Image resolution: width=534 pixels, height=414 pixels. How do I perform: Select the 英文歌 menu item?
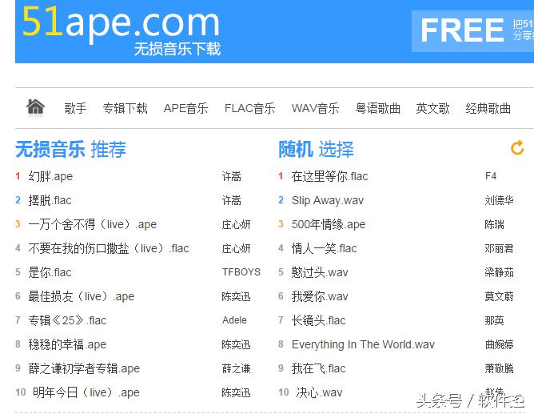432,108
